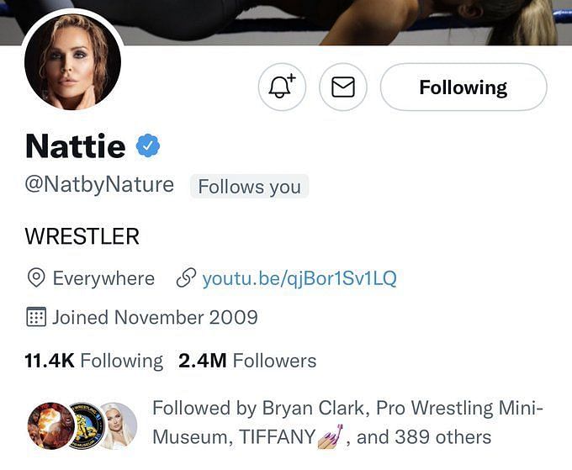This screenshot has width=572, height=470.
Task: Click the blue verified badge
Action: click(x=148, y=145)
